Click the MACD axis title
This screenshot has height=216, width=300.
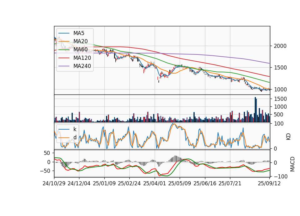pos(292,164)
